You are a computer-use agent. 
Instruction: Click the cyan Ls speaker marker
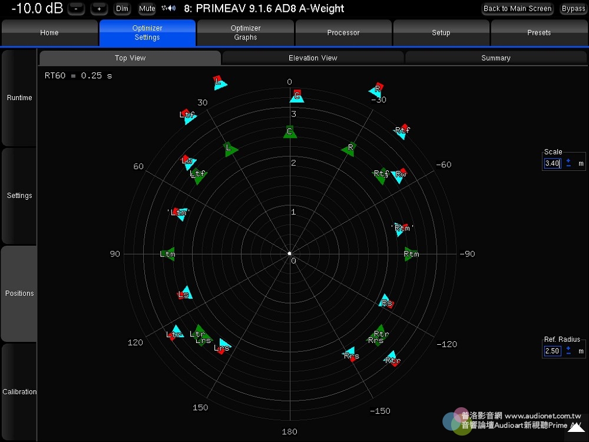click(x=186, y=293)
